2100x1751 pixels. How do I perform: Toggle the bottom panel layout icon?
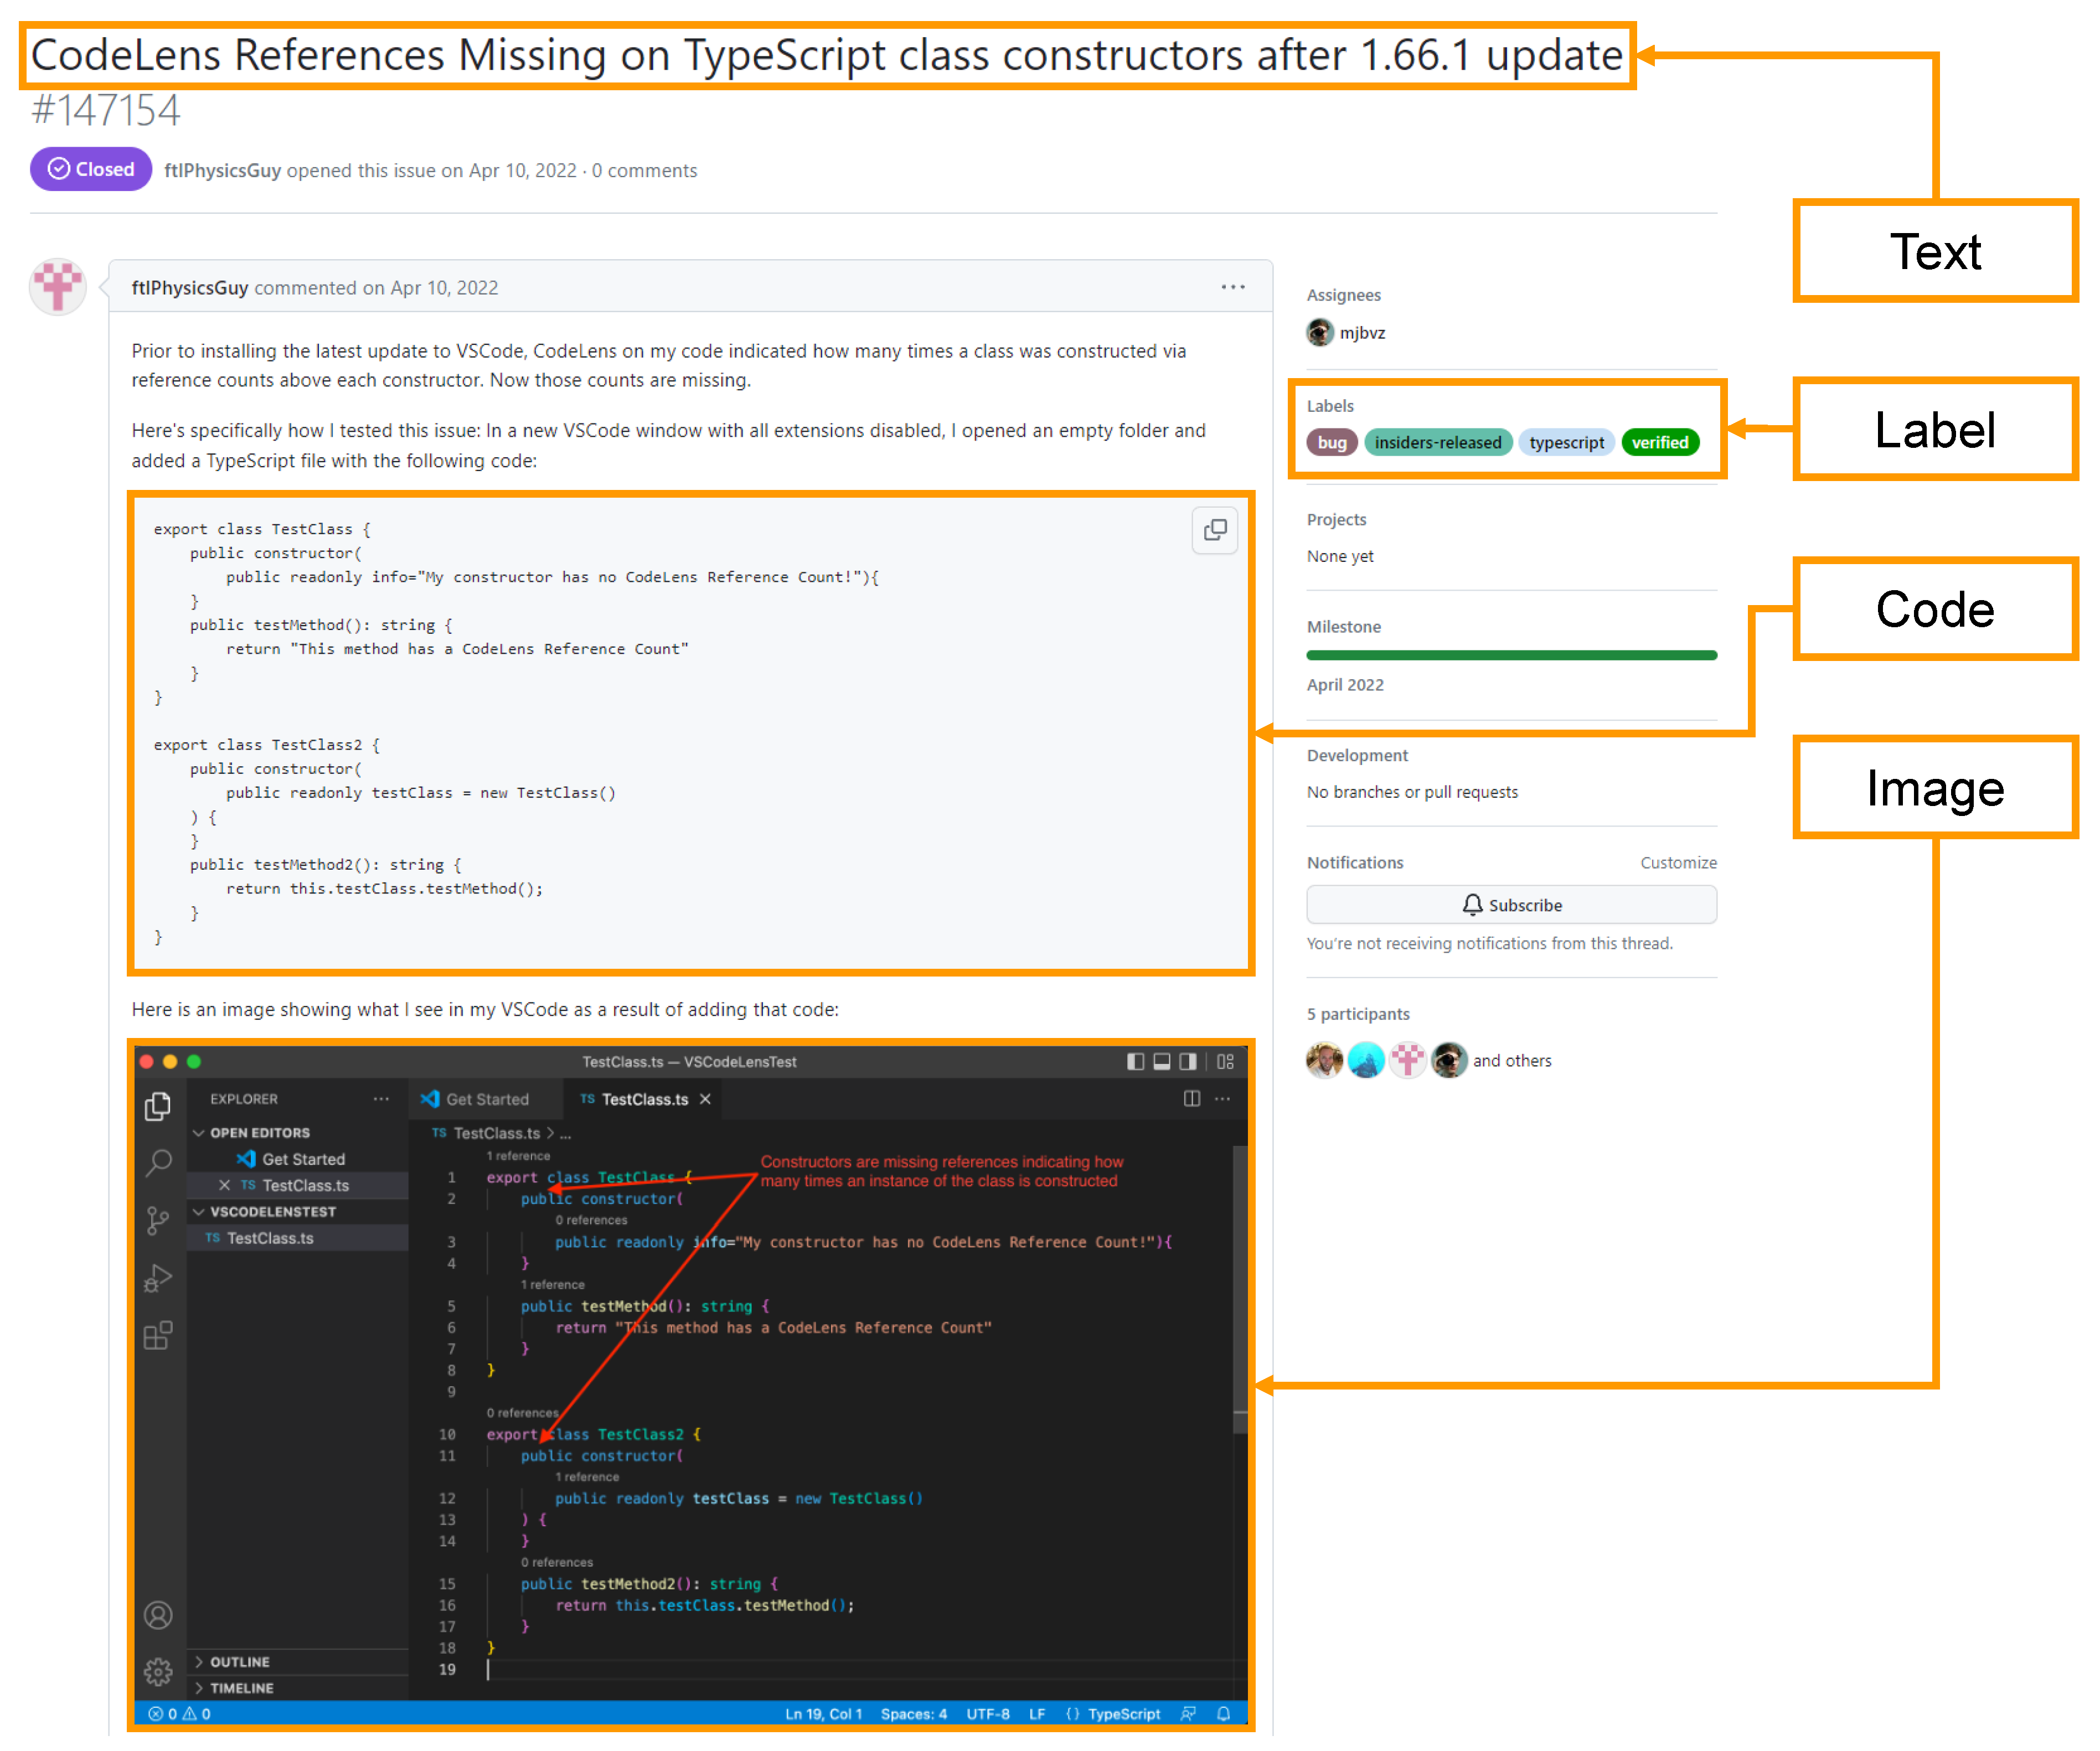coord(1161,1062)
